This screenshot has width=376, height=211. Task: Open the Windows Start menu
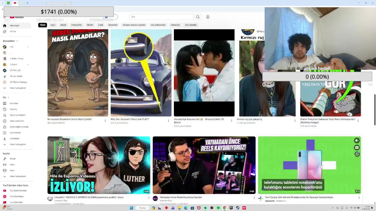coord(131,208)
